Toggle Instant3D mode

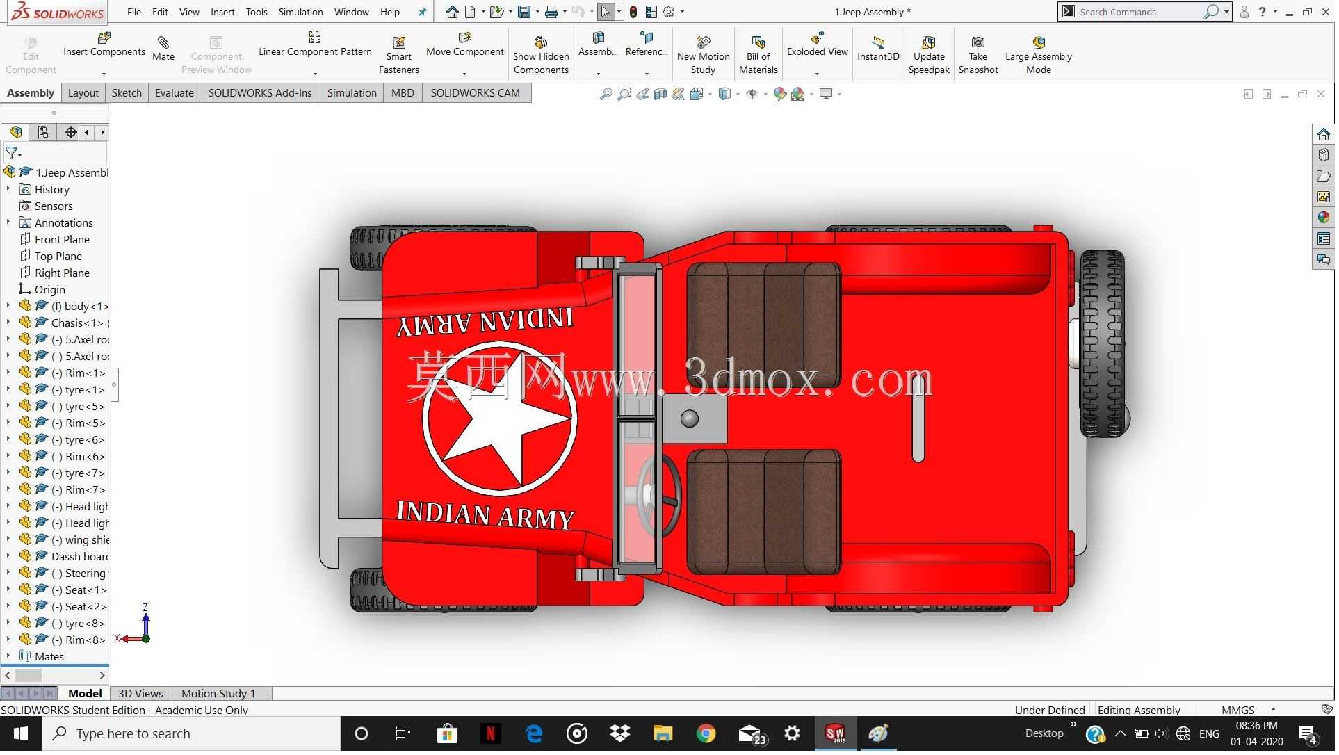tap(878, 49)
